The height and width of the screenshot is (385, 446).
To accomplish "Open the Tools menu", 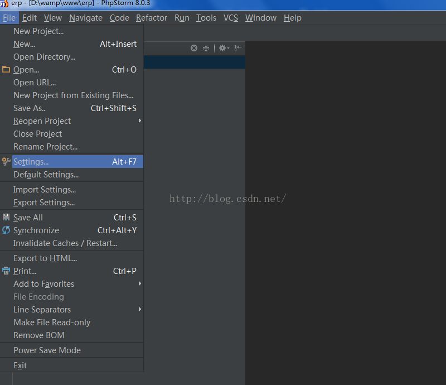I will 206,18.
